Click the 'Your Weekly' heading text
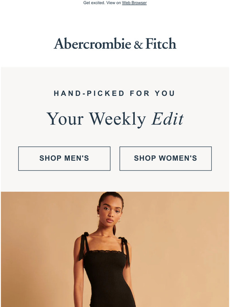 click(x=96, y=119)
